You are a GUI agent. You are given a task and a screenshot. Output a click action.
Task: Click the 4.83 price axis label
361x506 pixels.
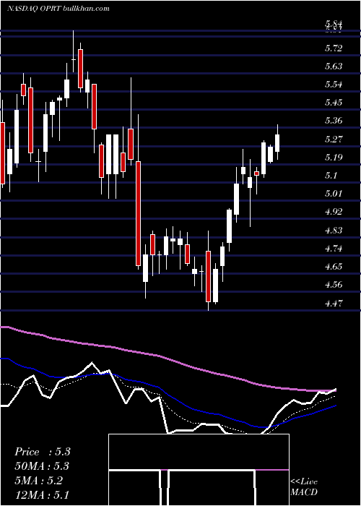point(334,231)
